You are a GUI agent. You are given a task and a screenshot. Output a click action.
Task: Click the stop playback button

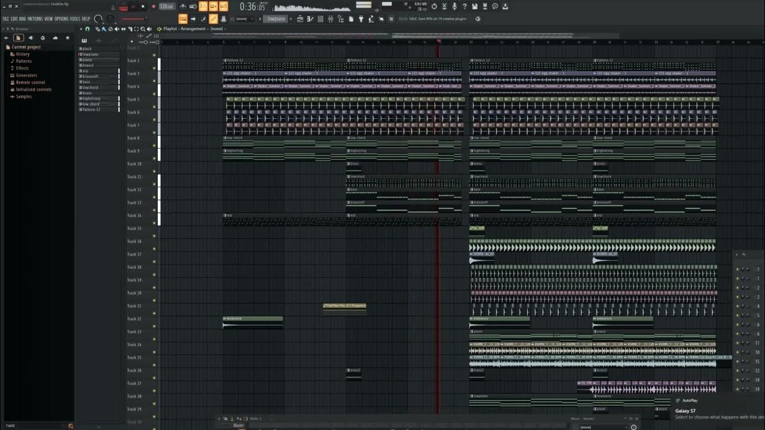(x=143, y=6)
